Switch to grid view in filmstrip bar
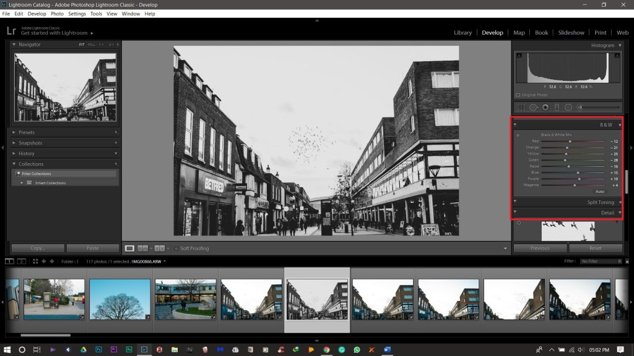The image size is (634, 356). 36,261
